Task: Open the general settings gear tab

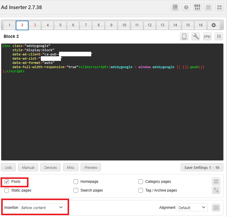Action: point(214,25)
